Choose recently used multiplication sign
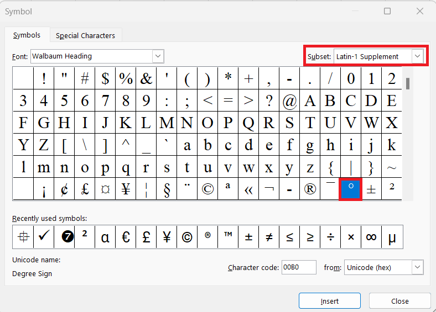 click(x=351, y=237)
